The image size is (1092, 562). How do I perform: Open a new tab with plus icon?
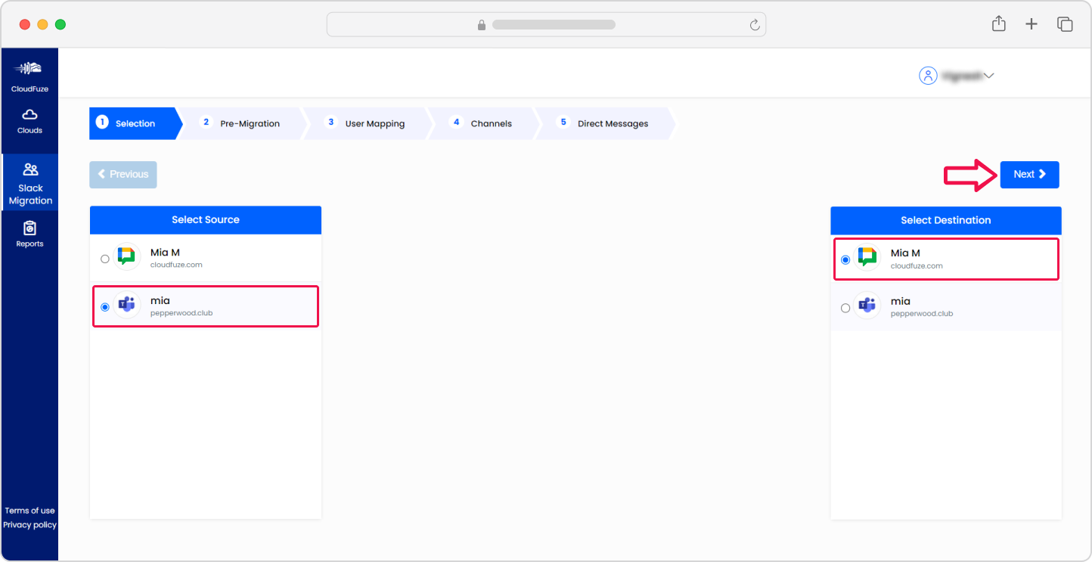1032,24
